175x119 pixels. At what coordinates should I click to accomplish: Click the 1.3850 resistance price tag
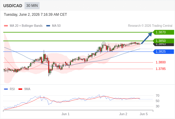(x=163, y=41)
